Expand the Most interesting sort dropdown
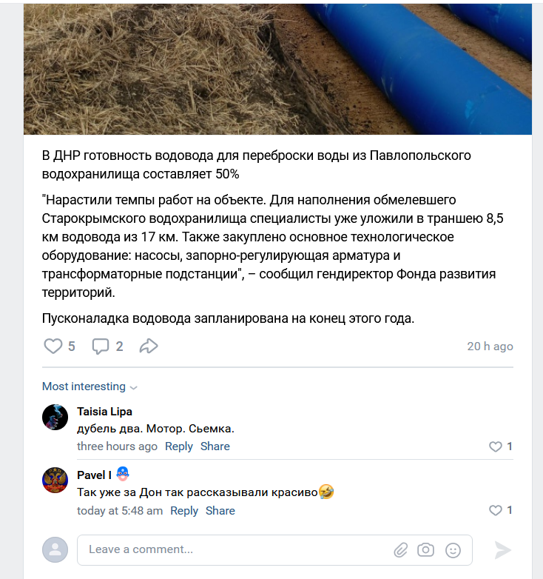The image size is (543, 579). point(90,386)
